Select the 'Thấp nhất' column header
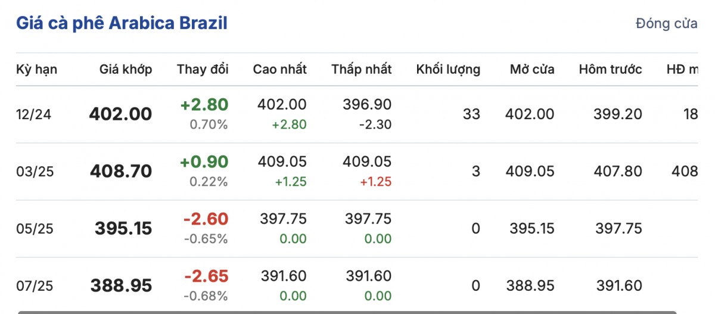 coord(362,69)
